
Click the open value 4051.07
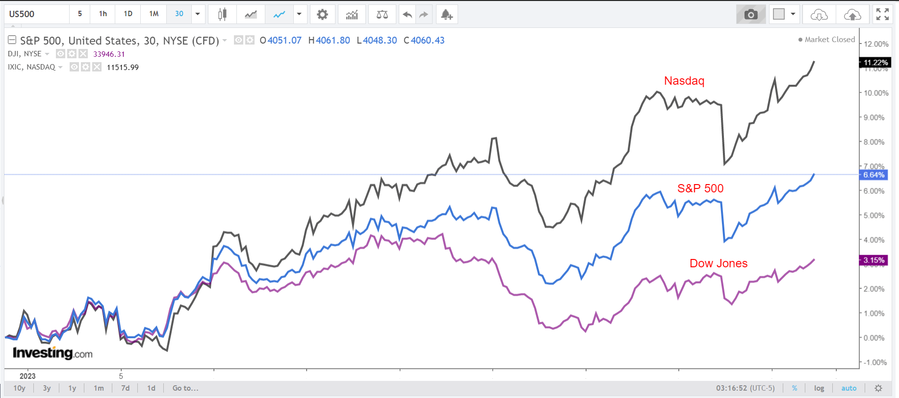pyautogui.click(x=284, y=40)
